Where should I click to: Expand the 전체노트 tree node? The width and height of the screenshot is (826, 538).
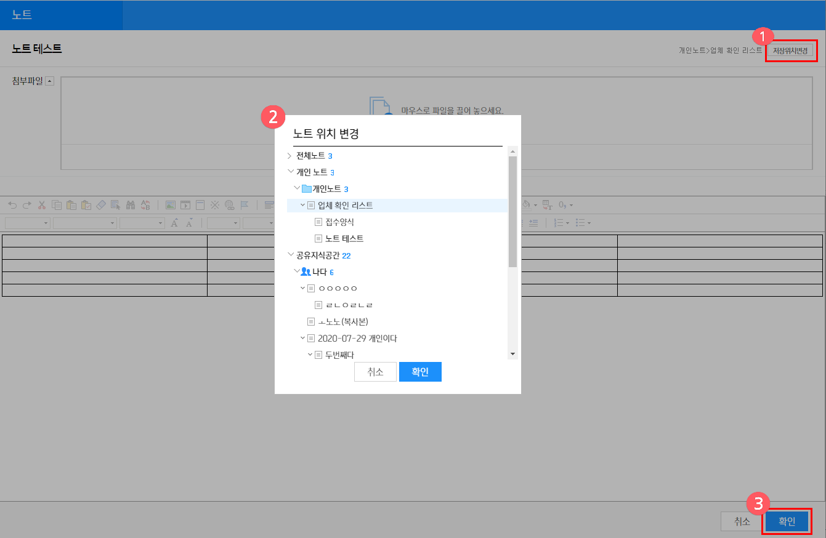tap(290, 156)
